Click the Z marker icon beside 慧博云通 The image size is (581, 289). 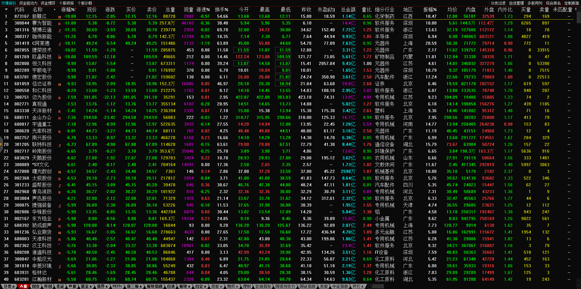point(59,30)
